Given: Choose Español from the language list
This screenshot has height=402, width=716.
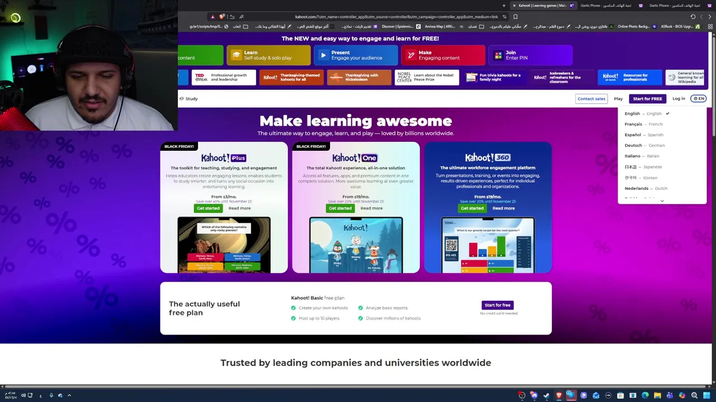Looking at the screenshot, I should (662, 135).
